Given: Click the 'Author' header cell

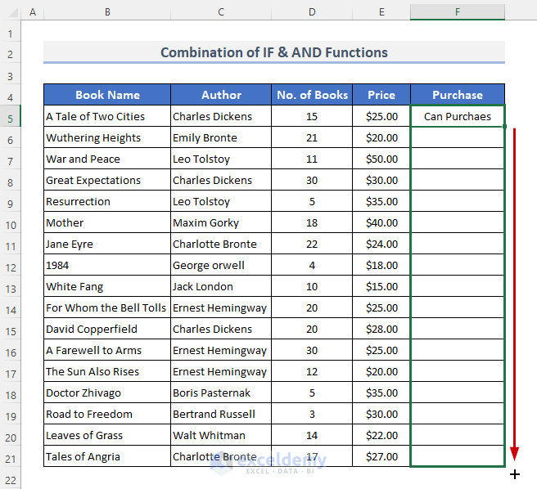Looking at the screenshot, I should (x=221, y=95).
